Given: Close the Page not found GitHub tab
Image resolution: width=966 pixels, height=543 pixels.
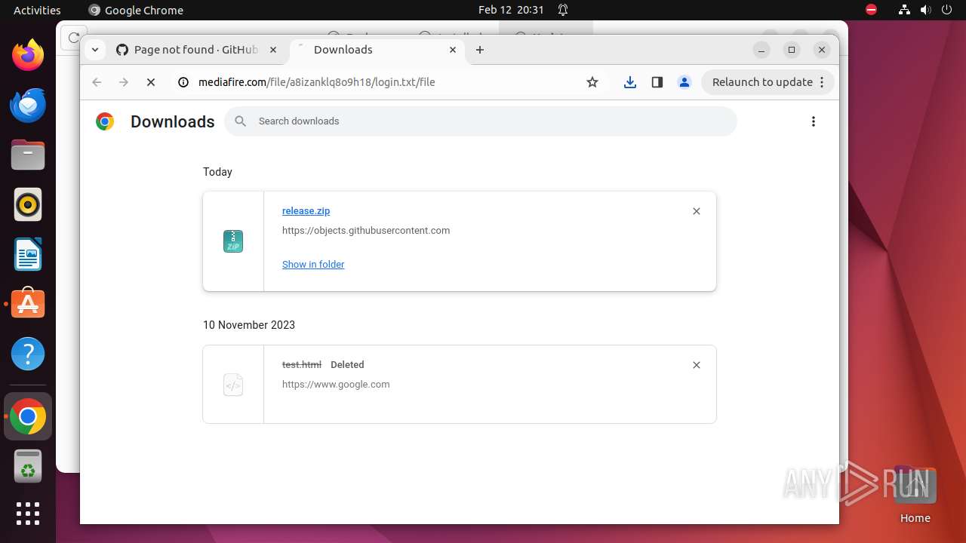Looking at the screenshot, I should 273,50.
